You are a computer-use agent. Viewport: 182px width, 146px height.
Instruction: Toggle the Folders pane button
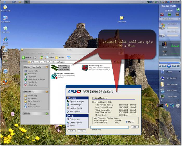[60, 57]
